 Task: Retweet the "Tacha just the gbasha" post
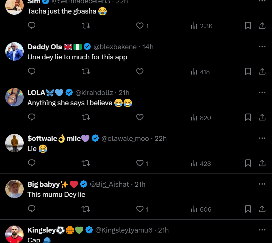tap(85, 26)
